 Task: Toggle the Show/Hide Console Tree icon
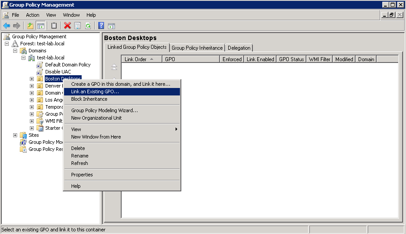[40, 26]
